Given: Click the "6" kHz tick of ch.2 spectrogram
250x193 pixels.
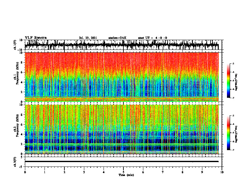Looking at the screenshot, I should tap(22, 125).
